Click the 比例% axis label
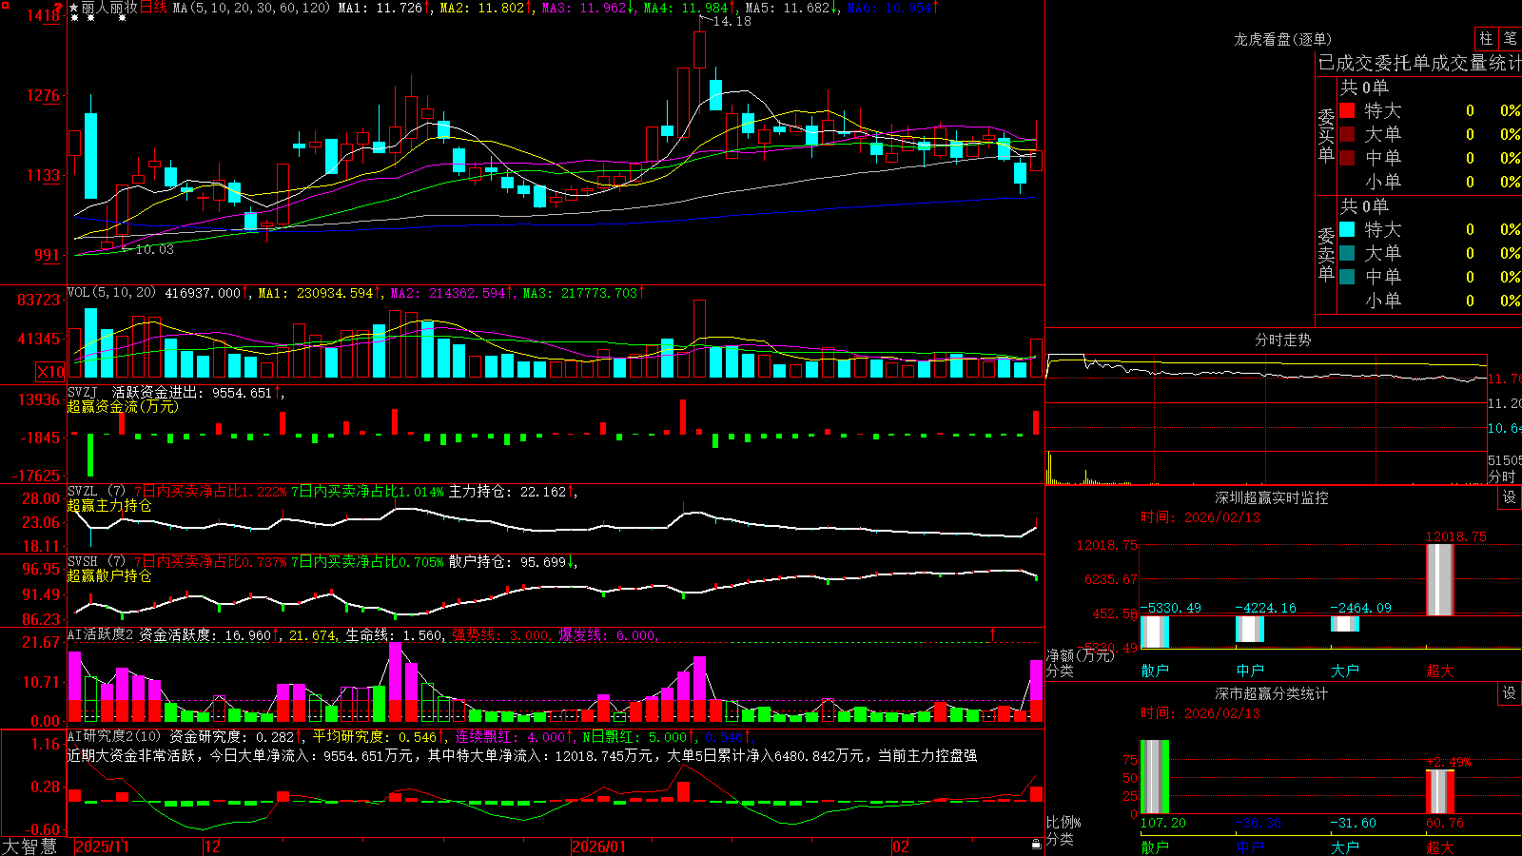1522x856 pixels. click(1063, 823)
